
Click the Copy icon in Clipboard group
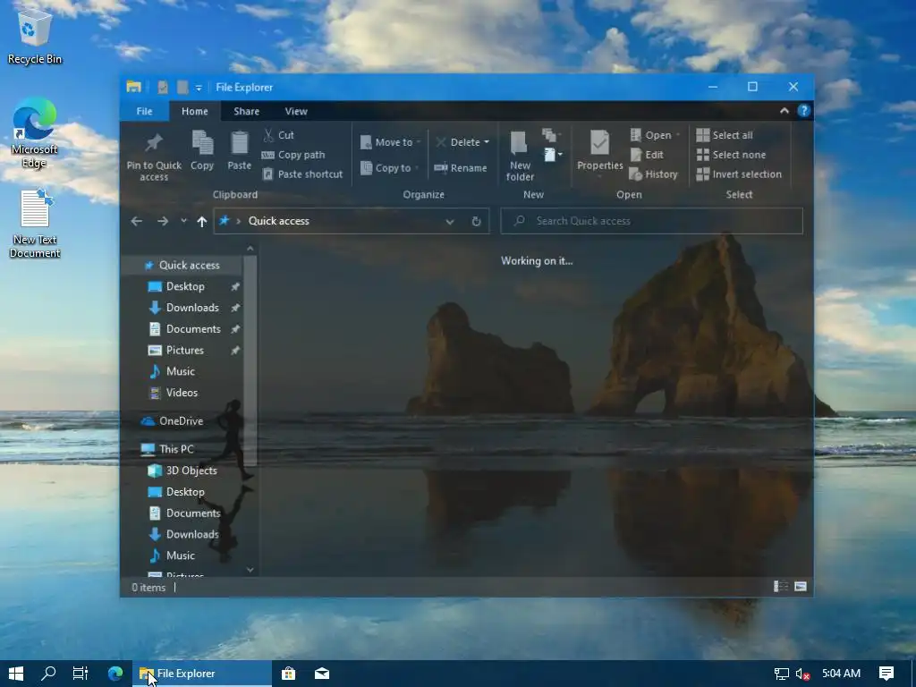pos(202,150)
